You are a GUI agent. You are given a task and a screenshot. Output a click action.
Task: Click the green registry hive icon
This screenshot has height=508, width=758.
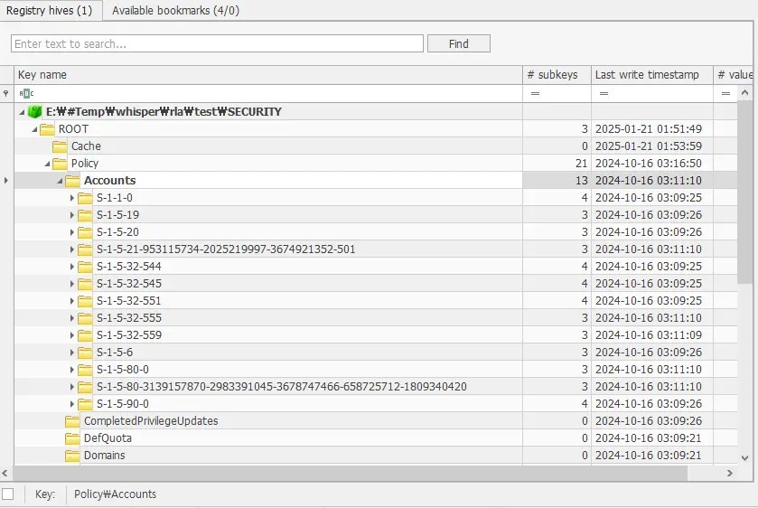(x=34, y=112)
